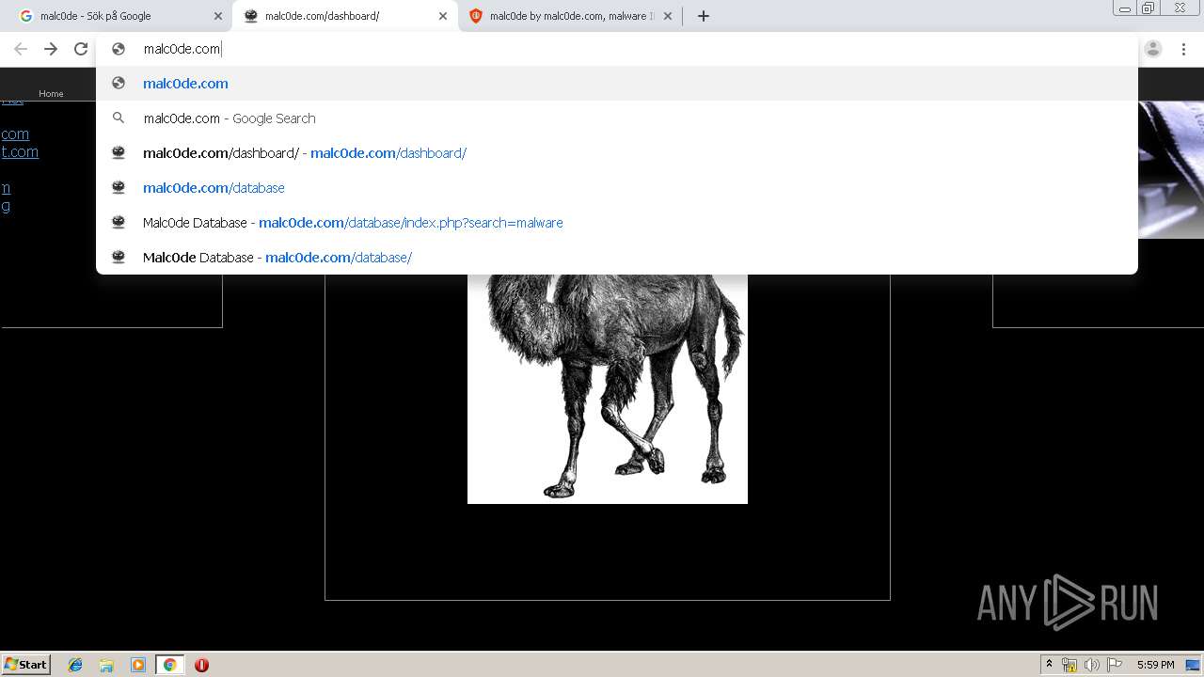Screen dimensions: 1204x677
Task: Select the malc0de.com/database/ suggestion with trailing slash
Action: [617, 257]
